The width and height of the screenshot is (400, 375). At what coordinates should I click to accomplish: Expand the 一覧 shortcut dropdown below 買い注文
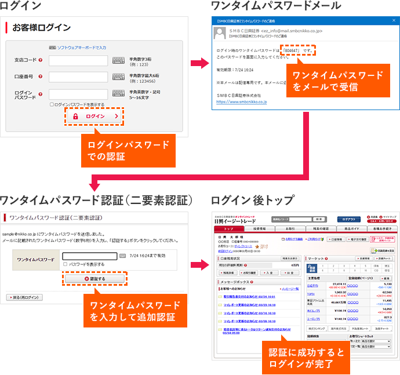click(x=376, y=347)
